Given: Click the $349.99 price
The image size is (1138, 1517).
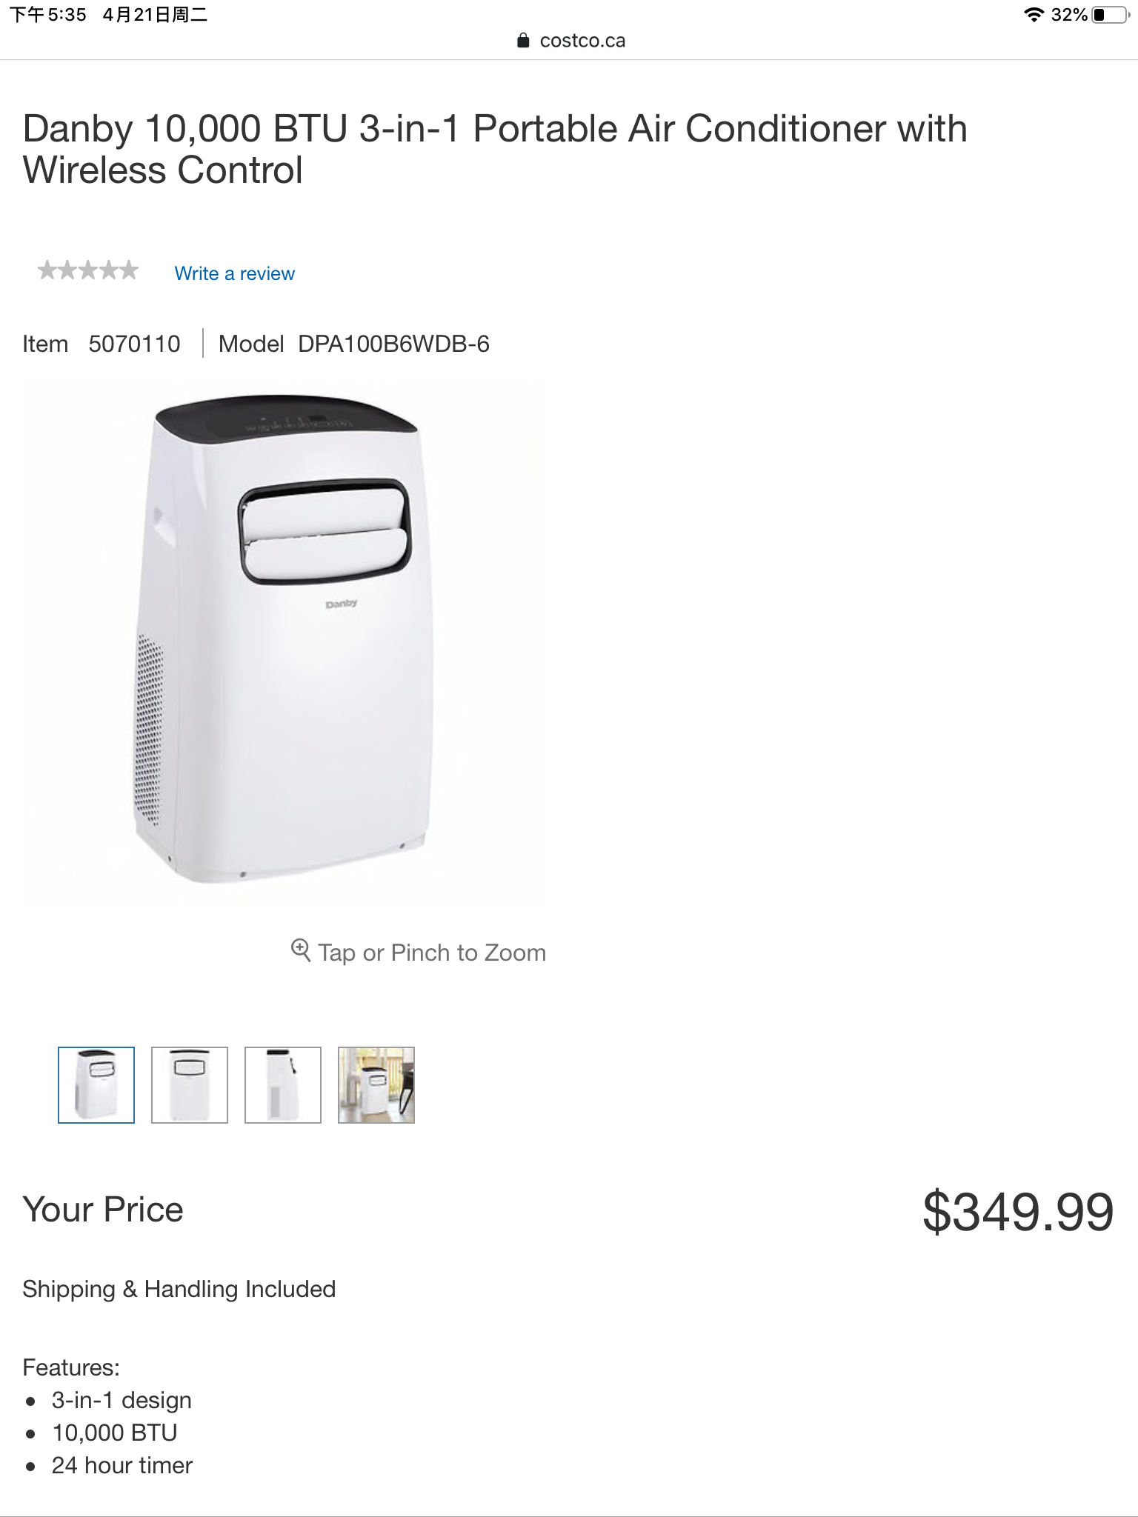Looking at the screenshot, I should click(x=1018, y=1212).
